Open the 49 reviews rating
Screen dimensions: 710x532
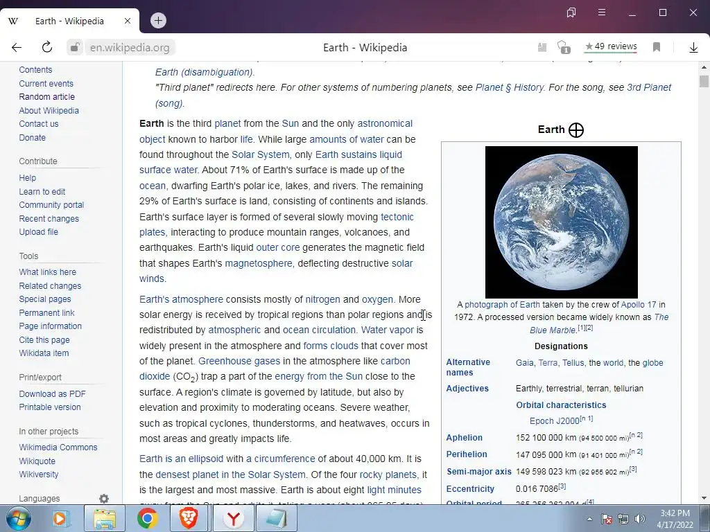(x=611, y=46)
